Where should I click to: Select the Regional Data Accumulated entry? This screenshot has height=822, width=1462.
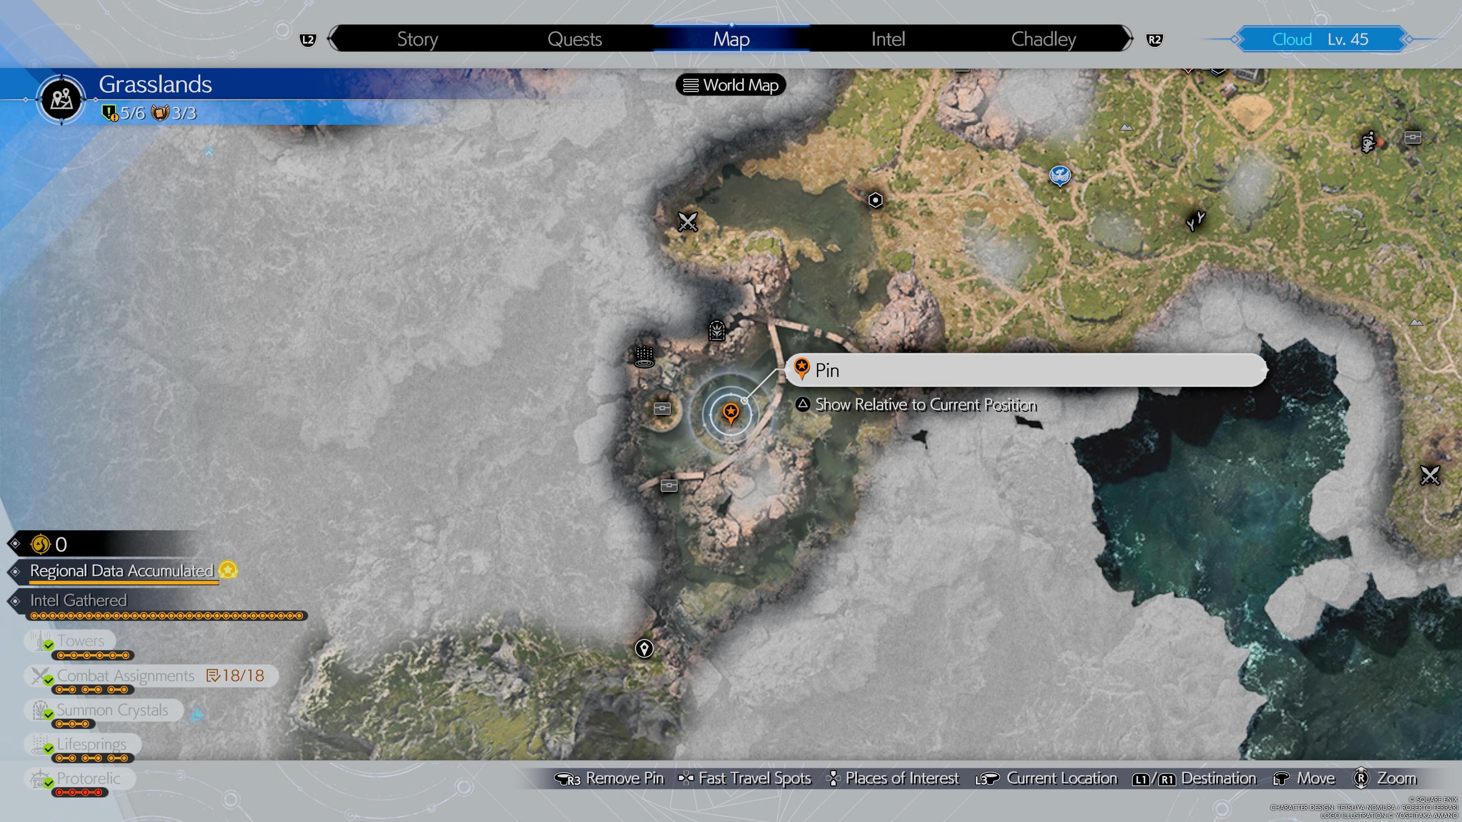(121, 571)
